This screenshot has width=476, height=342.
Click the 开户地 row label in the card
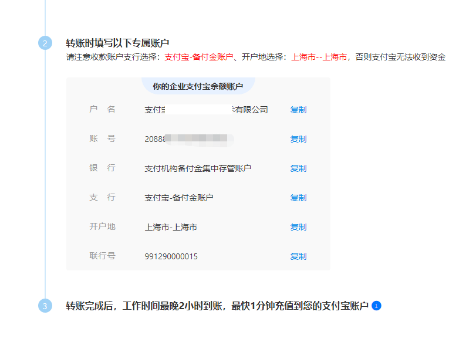[102, 226]
